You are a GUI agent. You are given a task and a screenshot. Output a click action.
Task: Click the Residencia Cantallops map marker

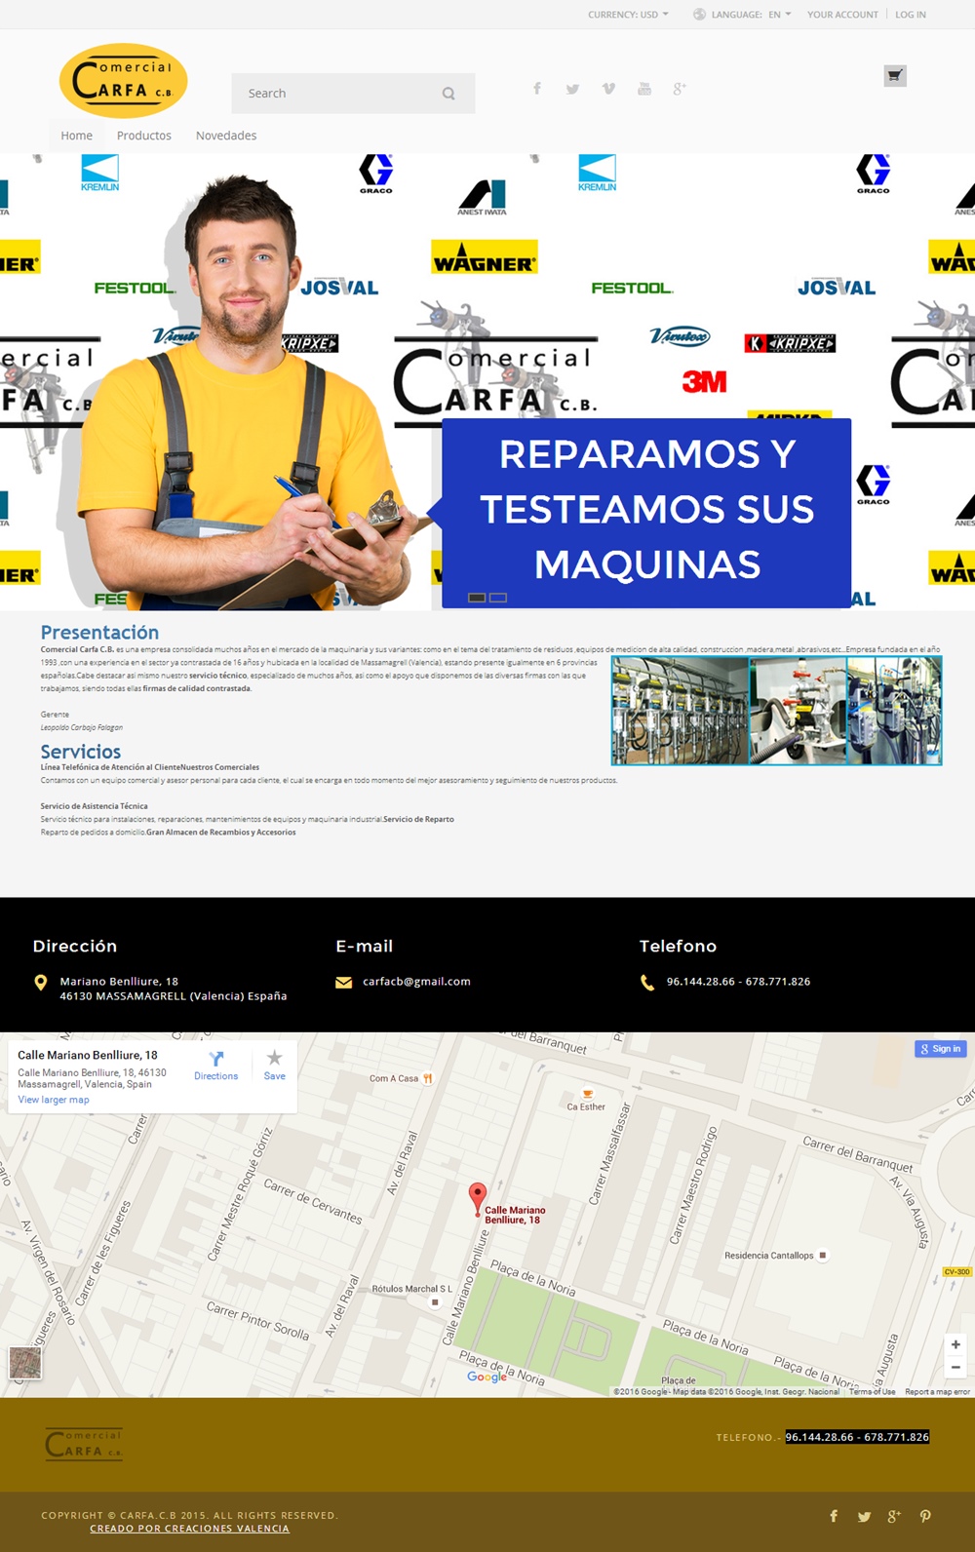point(823,1256)
